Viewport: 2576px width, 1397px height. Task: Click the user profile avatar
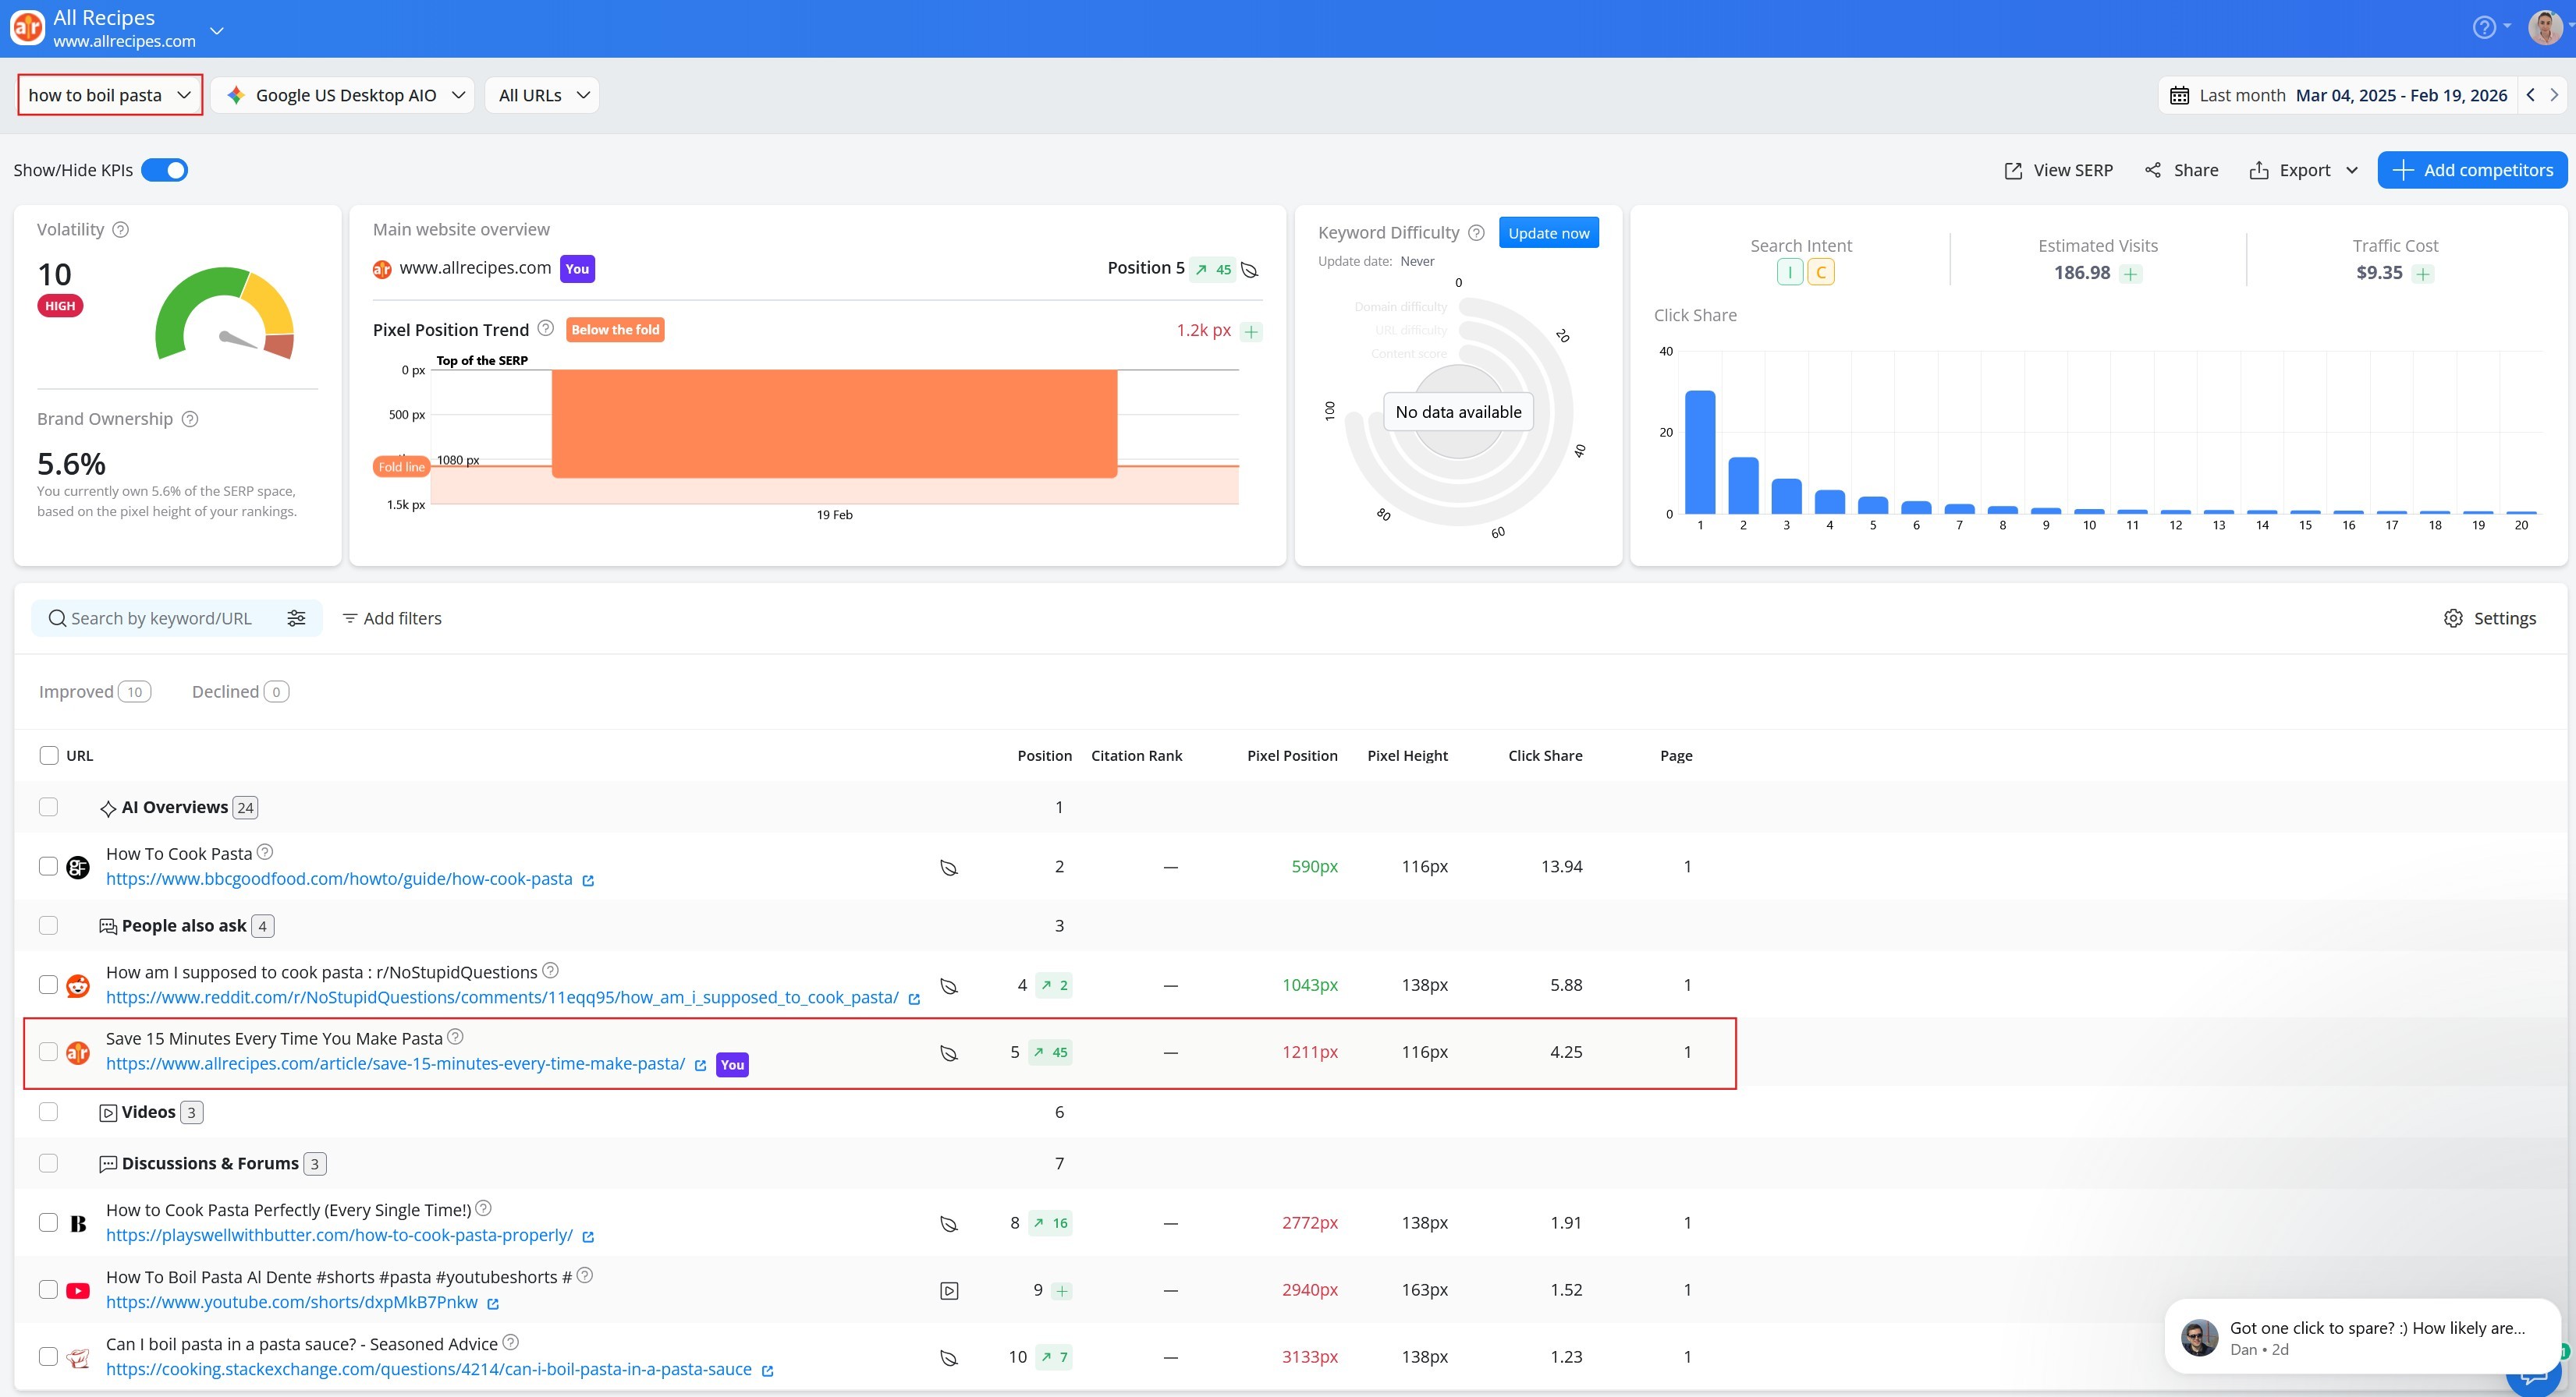(x=2545, y=27)
